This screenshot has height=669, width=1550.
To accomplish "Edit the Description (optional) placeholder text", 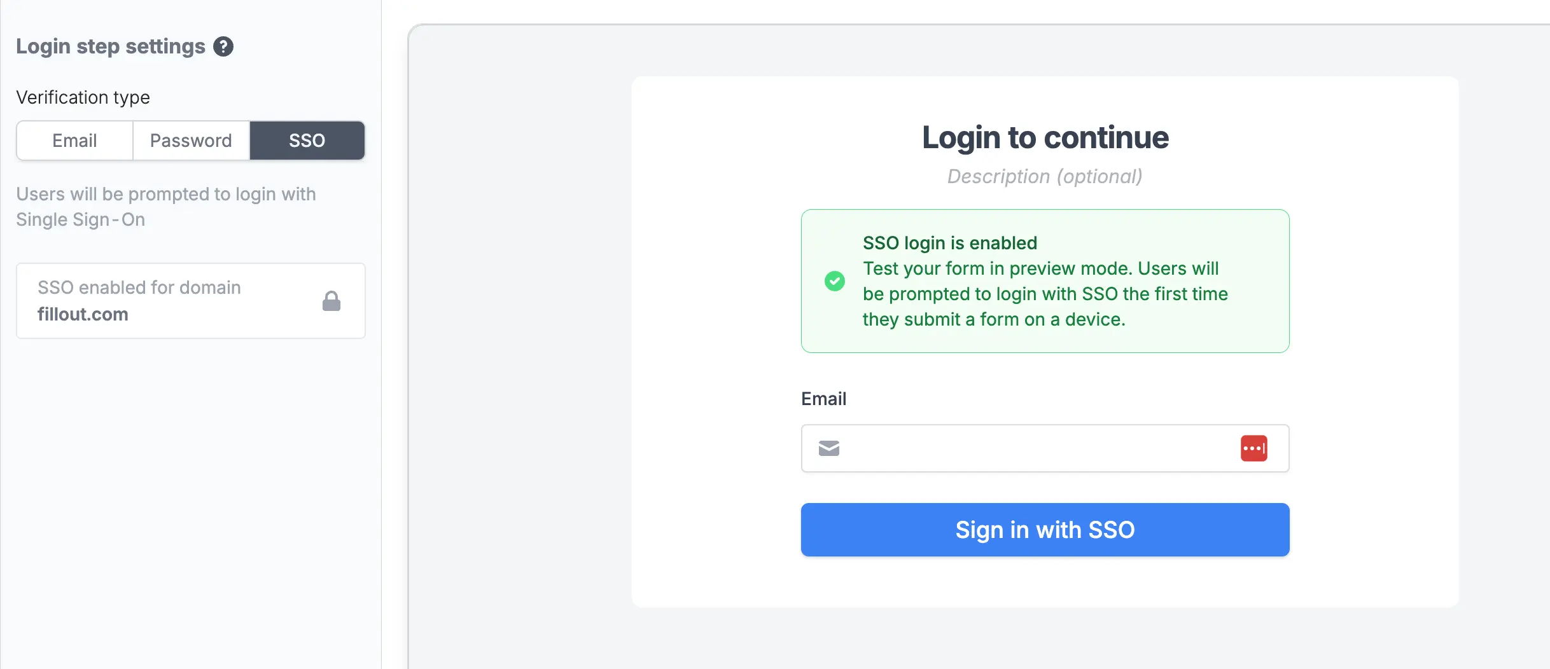I will [x=1045, y=176].
